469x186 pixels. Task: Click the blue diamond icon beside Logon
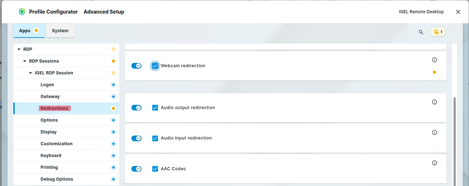[x=113, y=85]
